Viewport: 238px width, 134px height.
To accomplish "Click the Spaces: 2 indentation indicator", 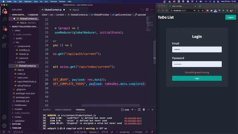I will pyautogui.click(x=94, y=132).
